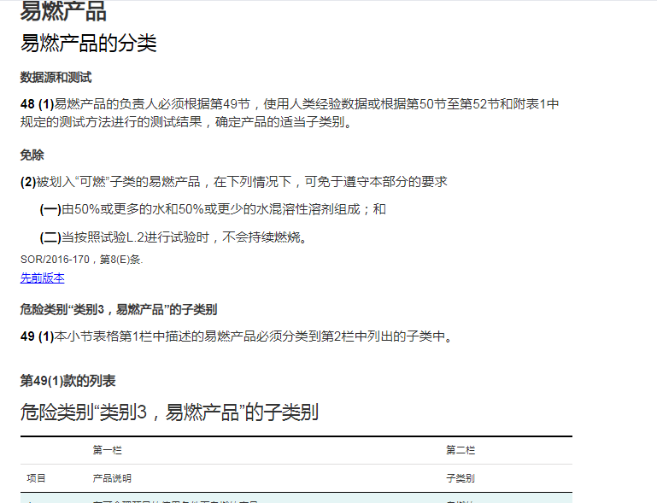Click the 项目 table header cell
Viewport: 657px width, 503px height.
tap(37, 479)
